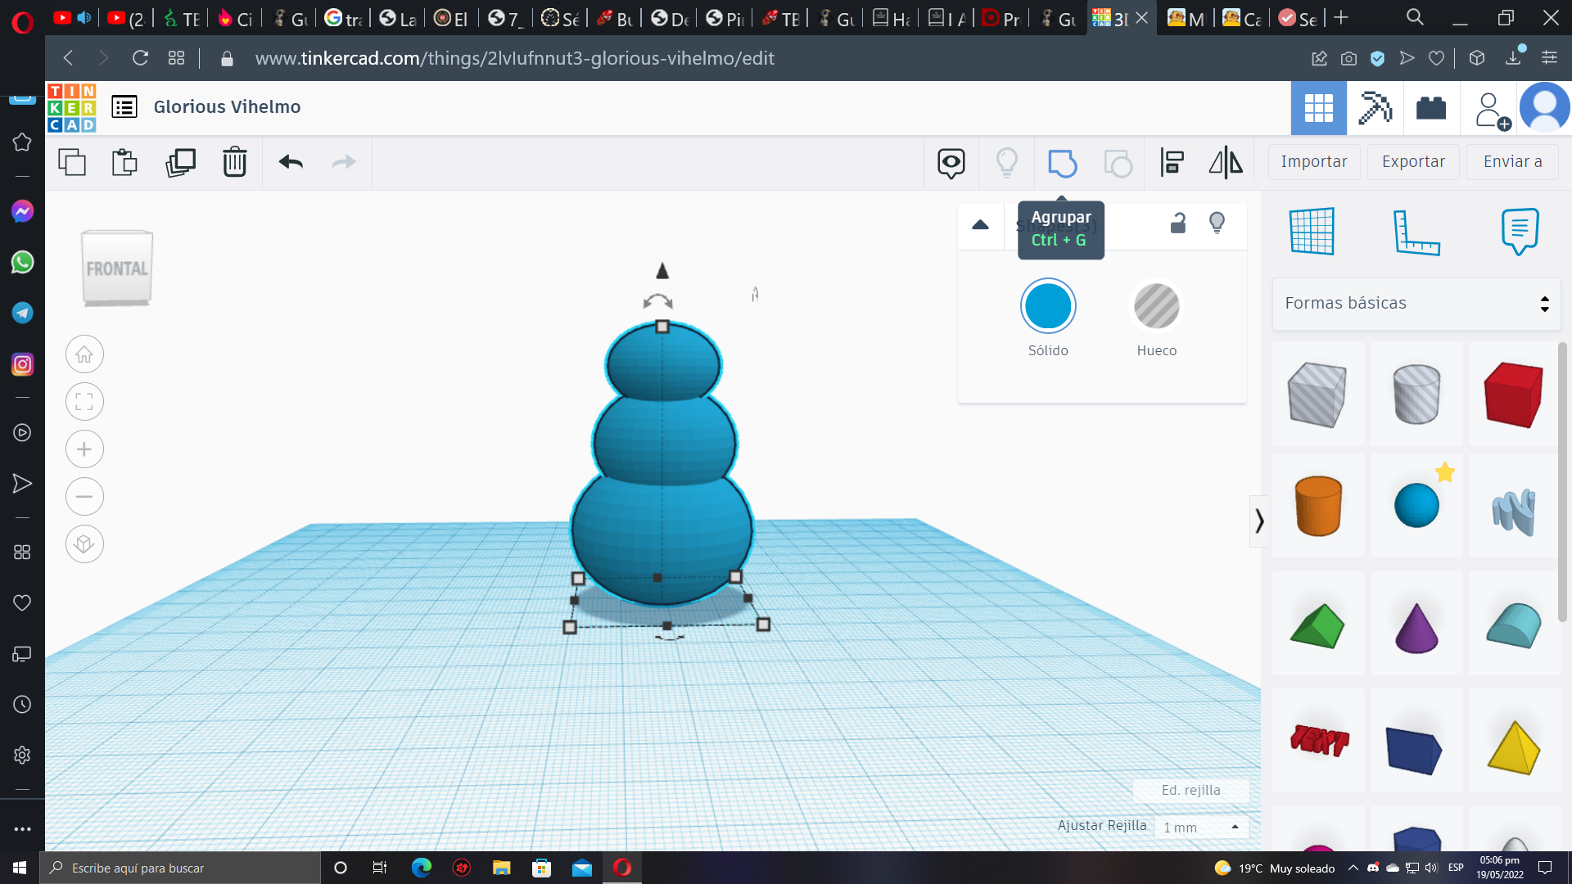
Task: Click the Ed. rejilla button
Action: point(1190,790)
